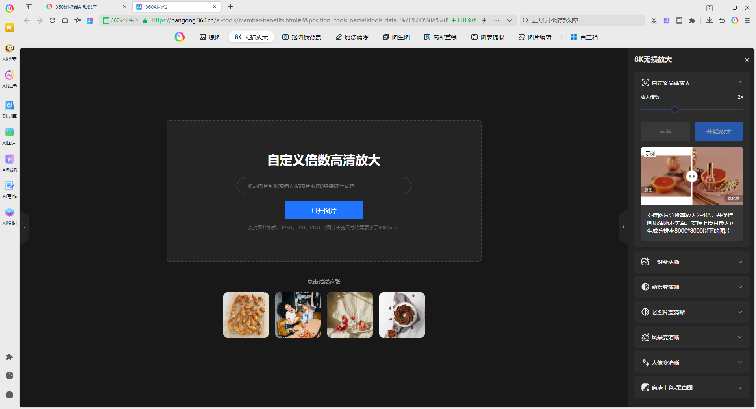Viewport: 756px width, 409px height.
Task: Click the 放大倍数 slider handle
Action: [x=674, y=109]
